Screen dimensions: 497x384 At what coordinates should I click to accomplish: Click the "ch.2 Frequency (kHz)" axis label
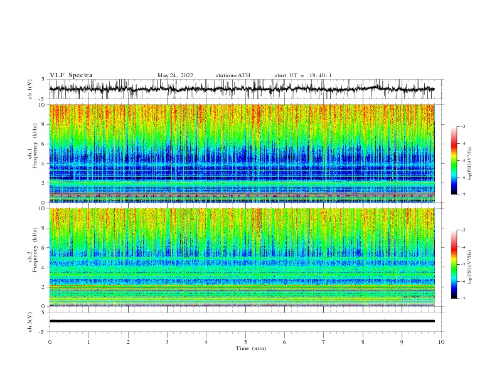coord(33,250)
